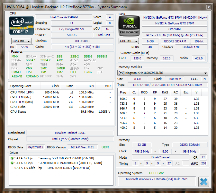Click the RDRAND feature label

pyautogui.click(x=32, y=76)
